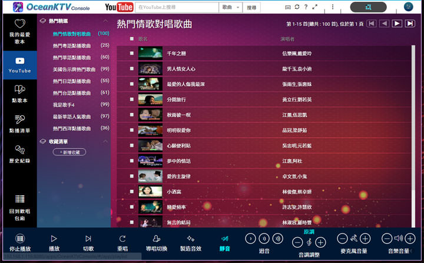This screenshot has height=263, width=424.
Task: Collapse the 熱門精選 section
Action: pos(105,21)
